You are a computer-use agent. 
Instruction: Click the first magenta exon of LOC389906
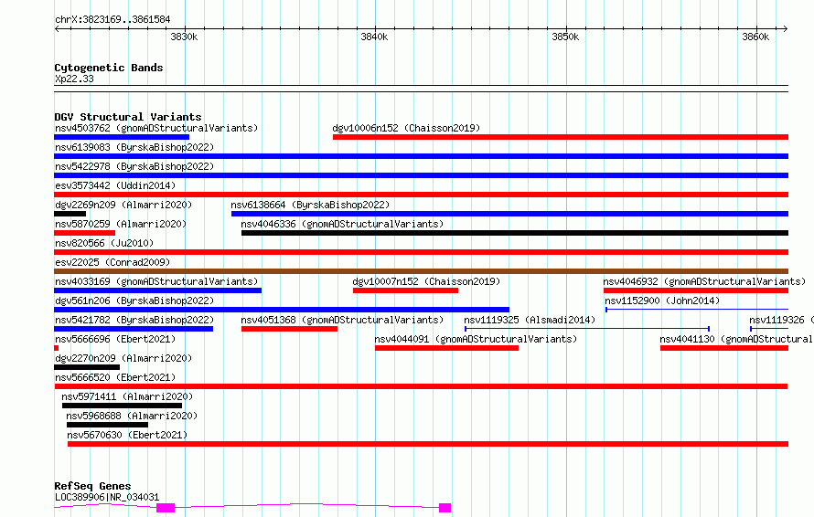pos(166,508)
